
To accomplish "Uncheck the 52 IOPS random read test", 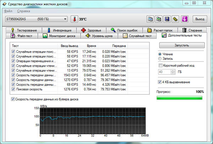I will pos(13,66).
